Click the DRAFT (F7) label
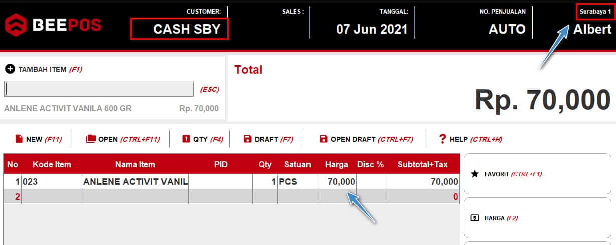616x245 pixels. (x=274, y=139)
